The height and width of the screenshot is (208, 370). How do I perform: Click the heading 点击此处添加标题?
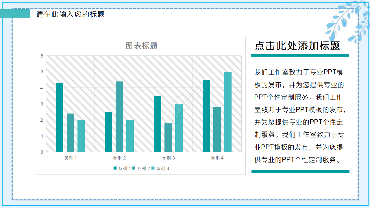(x=298, y=46)
